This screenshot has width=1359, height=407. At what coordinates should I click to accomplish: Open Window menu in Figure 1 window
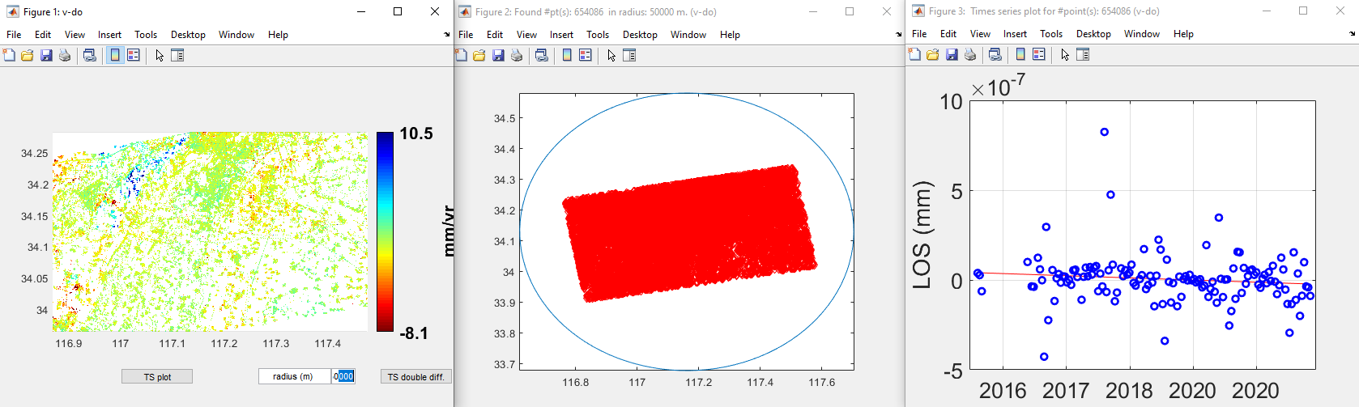(236, 35)
